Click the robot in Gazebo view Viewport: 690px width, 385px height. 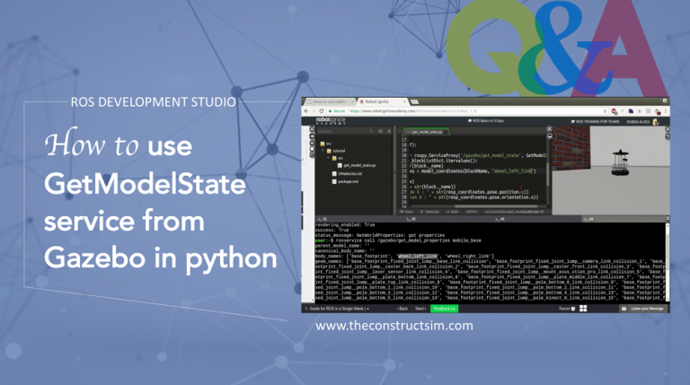(620, 162)
